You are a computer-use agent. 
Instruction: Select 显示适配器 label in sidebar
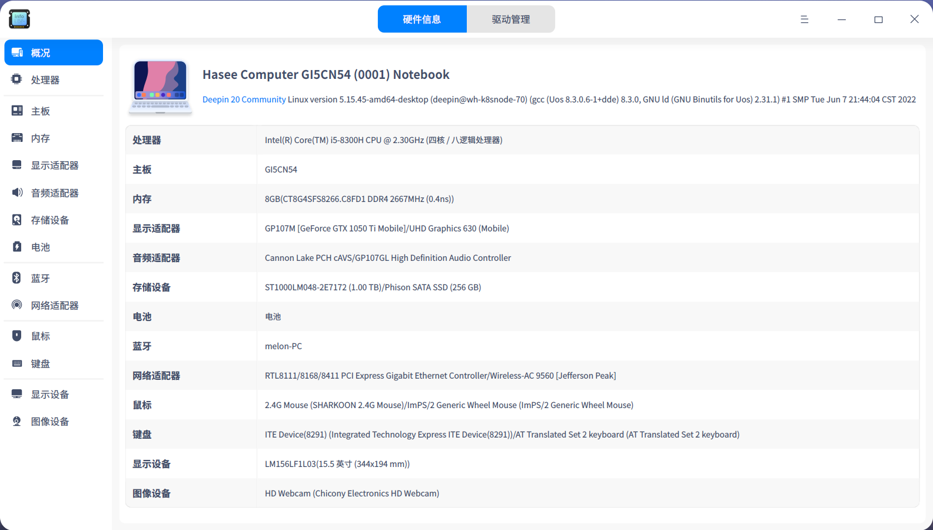click(55, 165)
